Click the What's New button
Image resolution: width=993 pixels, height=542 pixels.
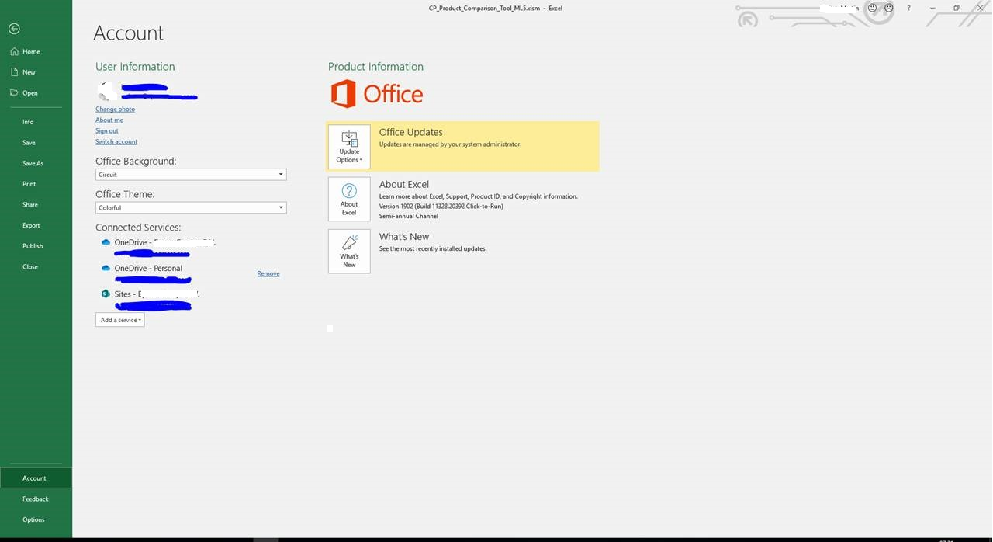[349, 251]
